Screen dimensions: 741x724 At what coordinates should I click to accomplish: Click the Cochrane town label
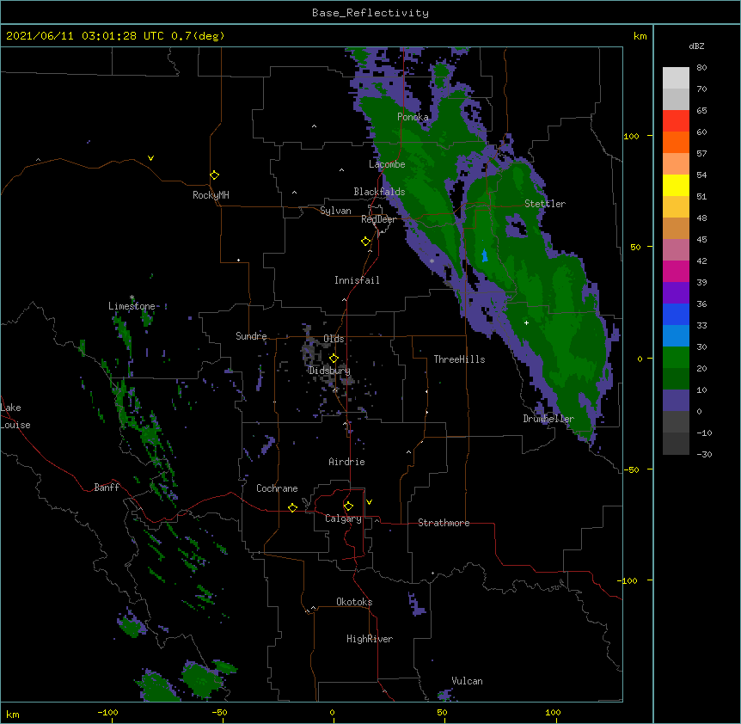click(277, 488)
